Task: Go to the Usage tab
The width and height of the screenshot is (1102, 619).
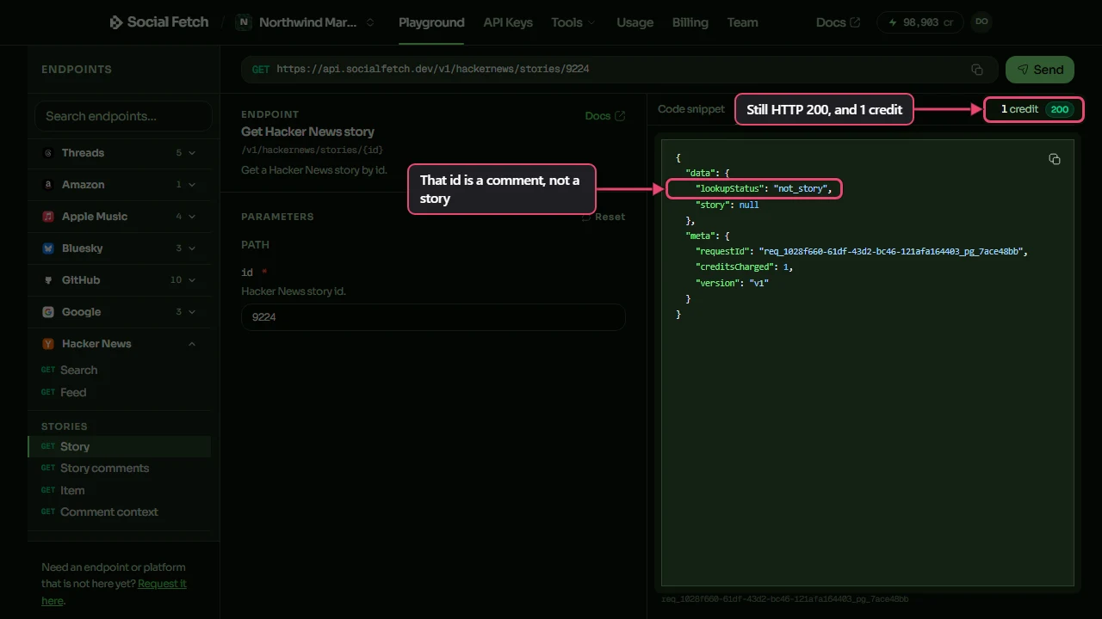Action: pyautogui.click(x=635, y=22)
